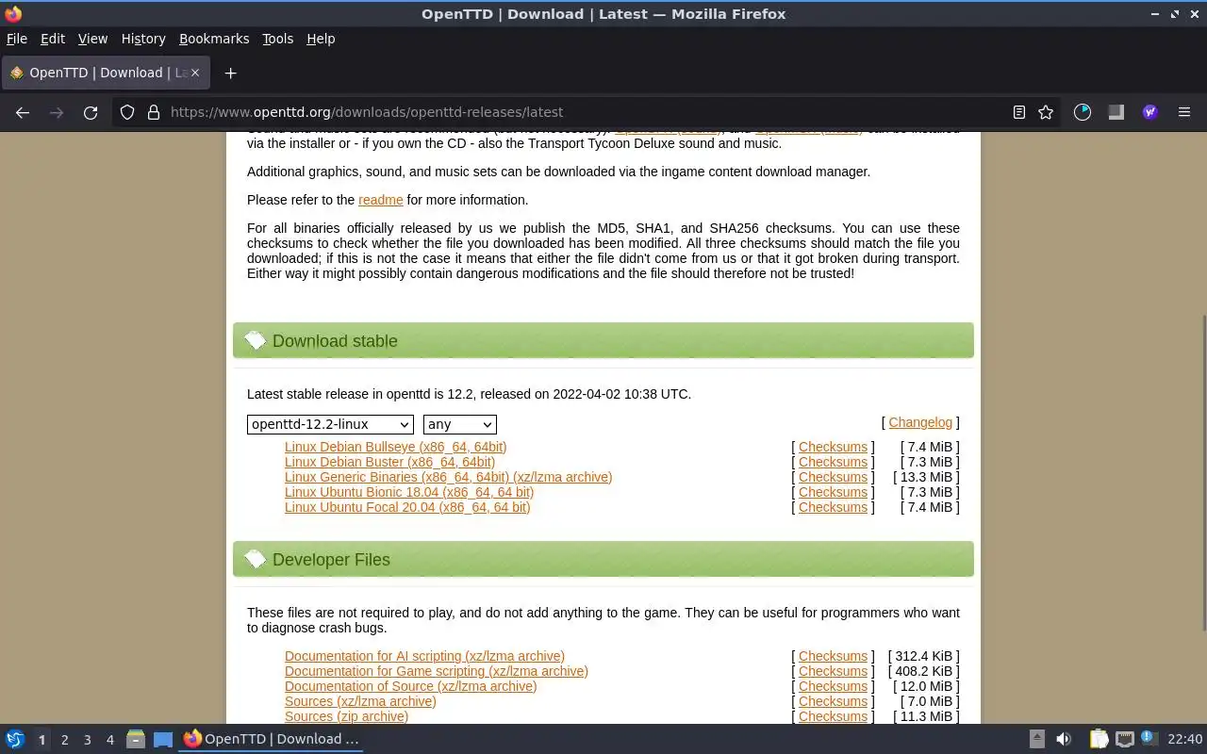
Task: Download Sources zip archive
Action: click(x=346, y=716)
